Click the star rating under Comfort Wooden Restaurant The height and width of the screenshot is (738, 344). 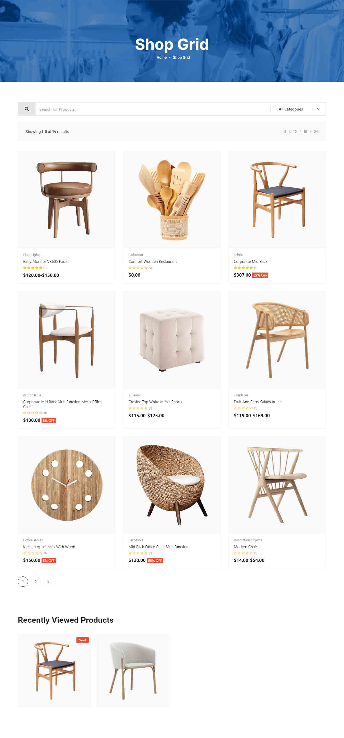coord(138,268)
